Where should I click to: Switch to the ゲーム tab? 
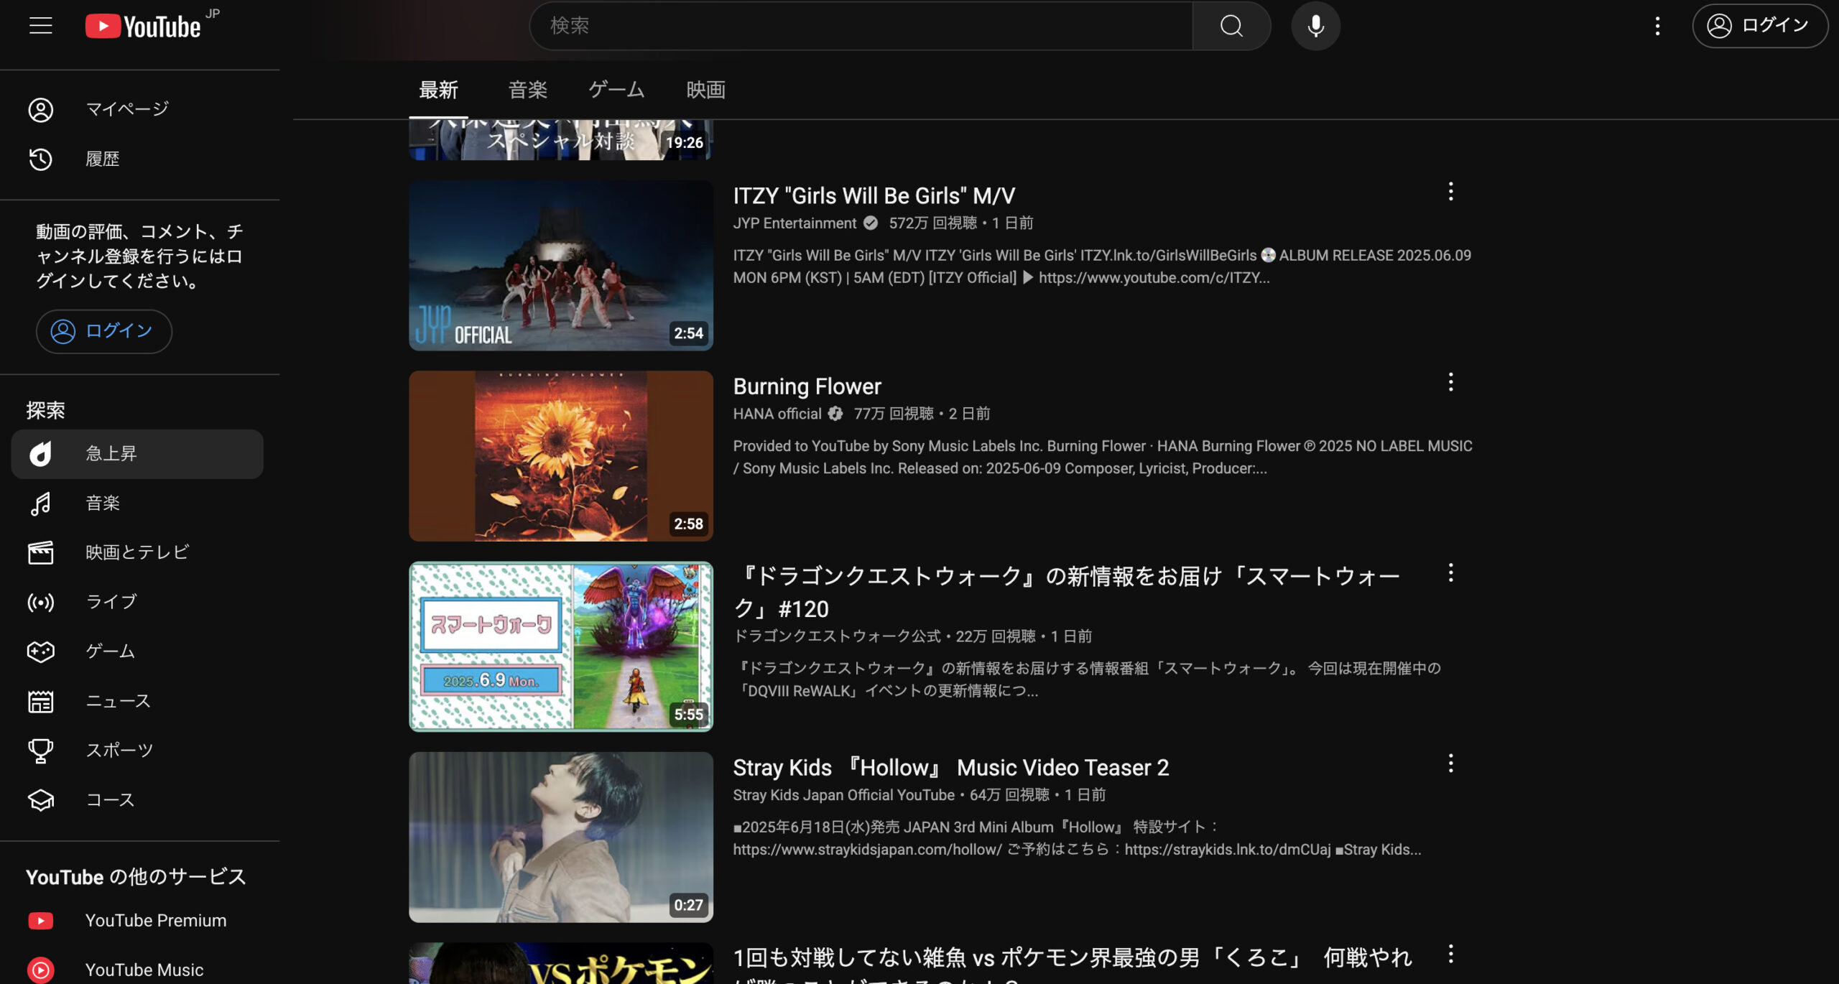pos(616,90)
